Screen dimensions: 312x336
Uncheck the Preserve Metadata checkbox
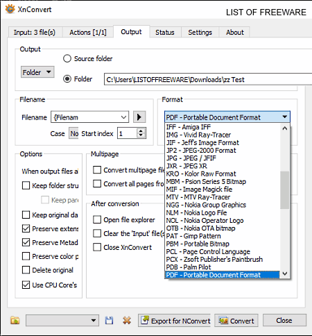[x=26, y=242]
